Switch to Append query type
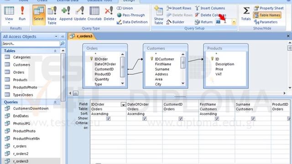This screenshot has height=164, width=292. [x=66, y=13]
